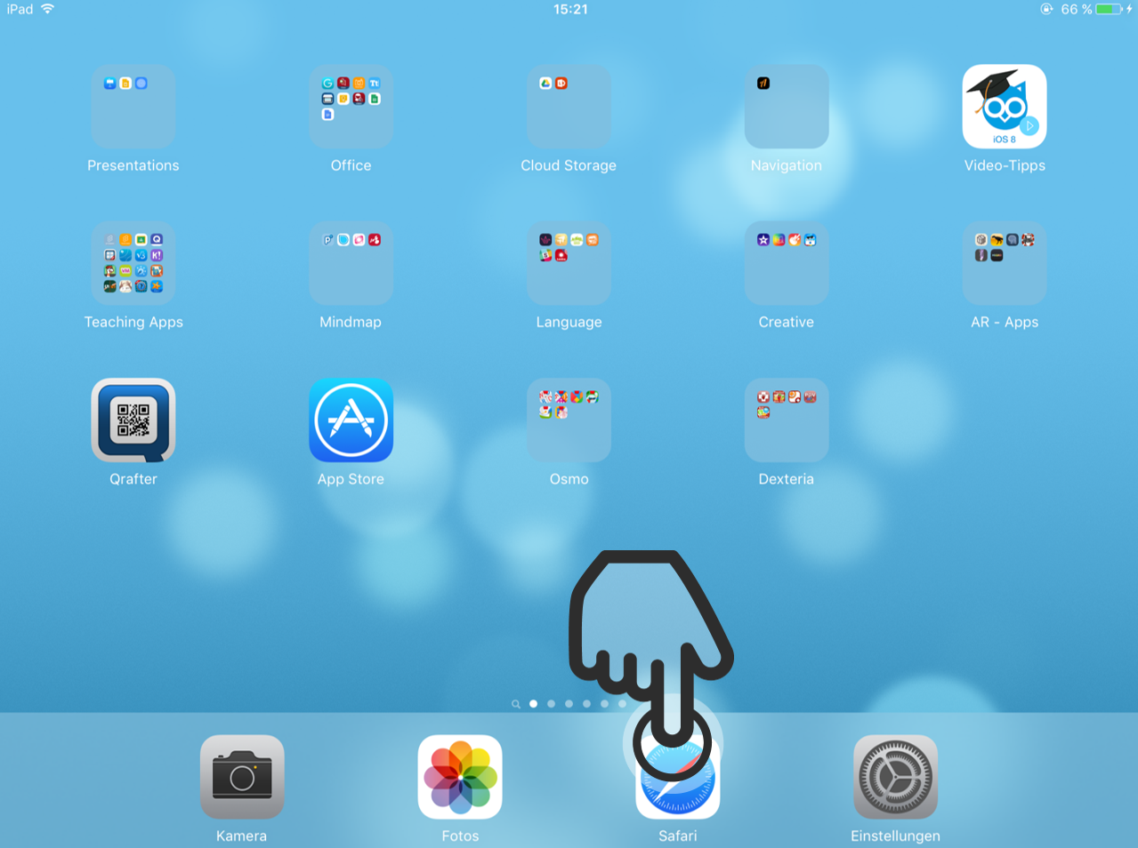Tap the 66 % battery percentage text
Image resolution: width=1138 pixels, height=848 pixels.
1076,9
